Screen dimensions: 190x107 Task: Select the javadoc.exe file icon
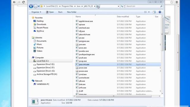pyautogui.click(x=77, y=51)
